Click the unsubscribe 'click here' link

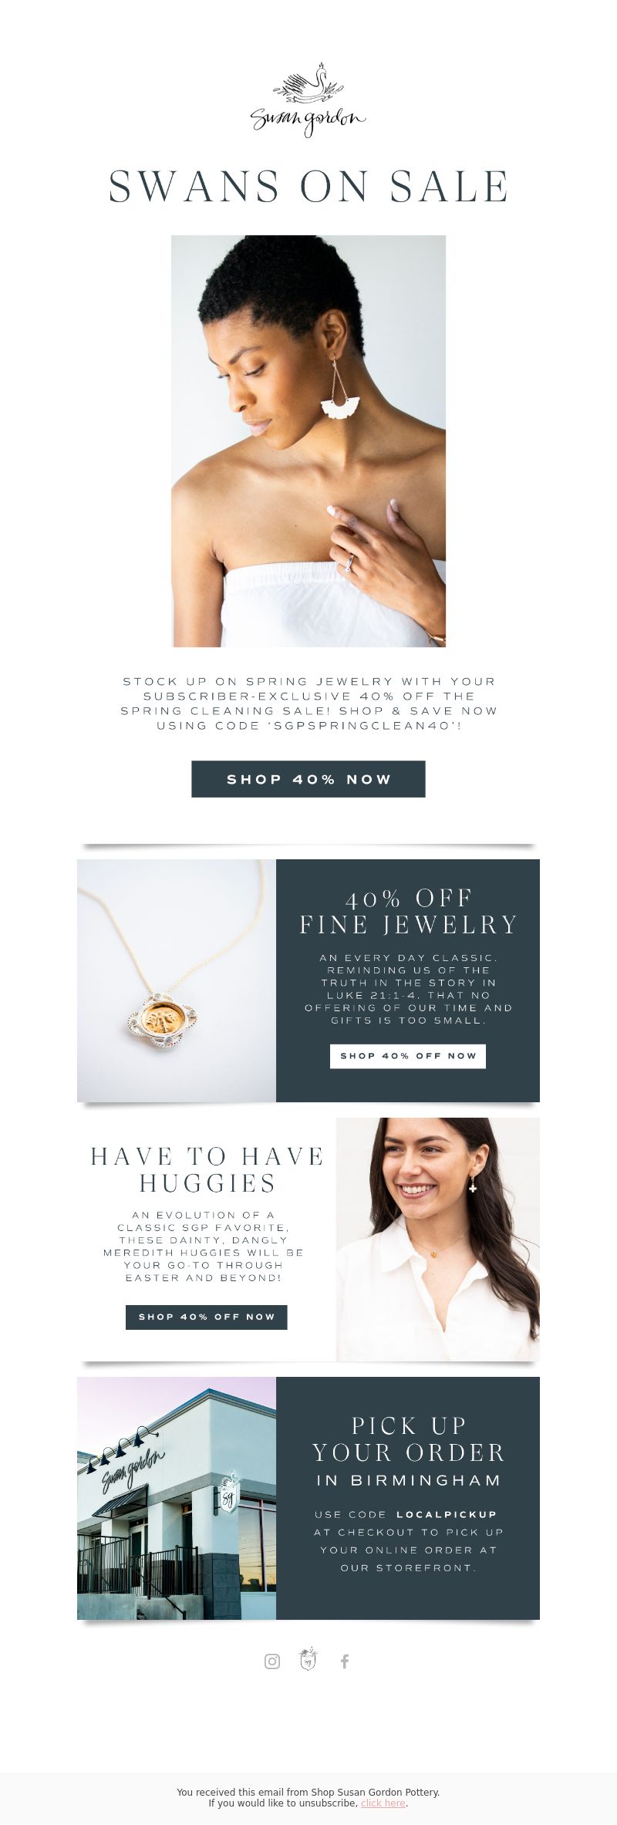383,1803
